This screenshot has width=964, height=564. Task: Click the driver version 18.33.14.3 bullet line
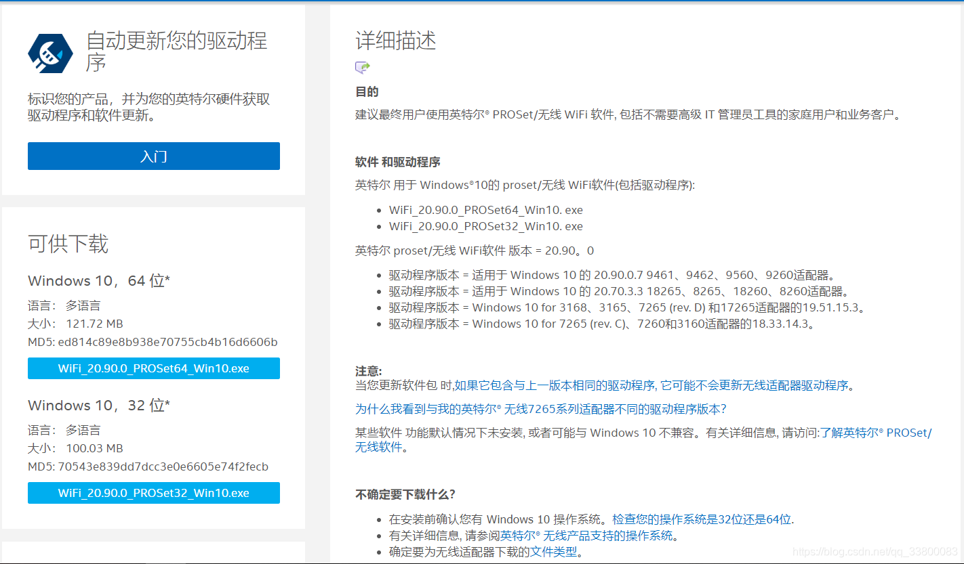click(x=601, y=324)
